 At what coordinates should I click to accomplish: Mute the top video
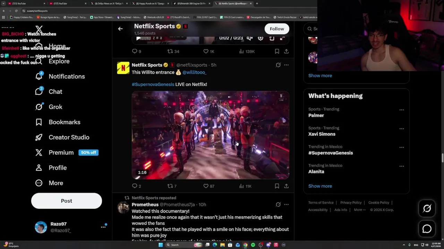pyautogui.click(x=249, y=38)
